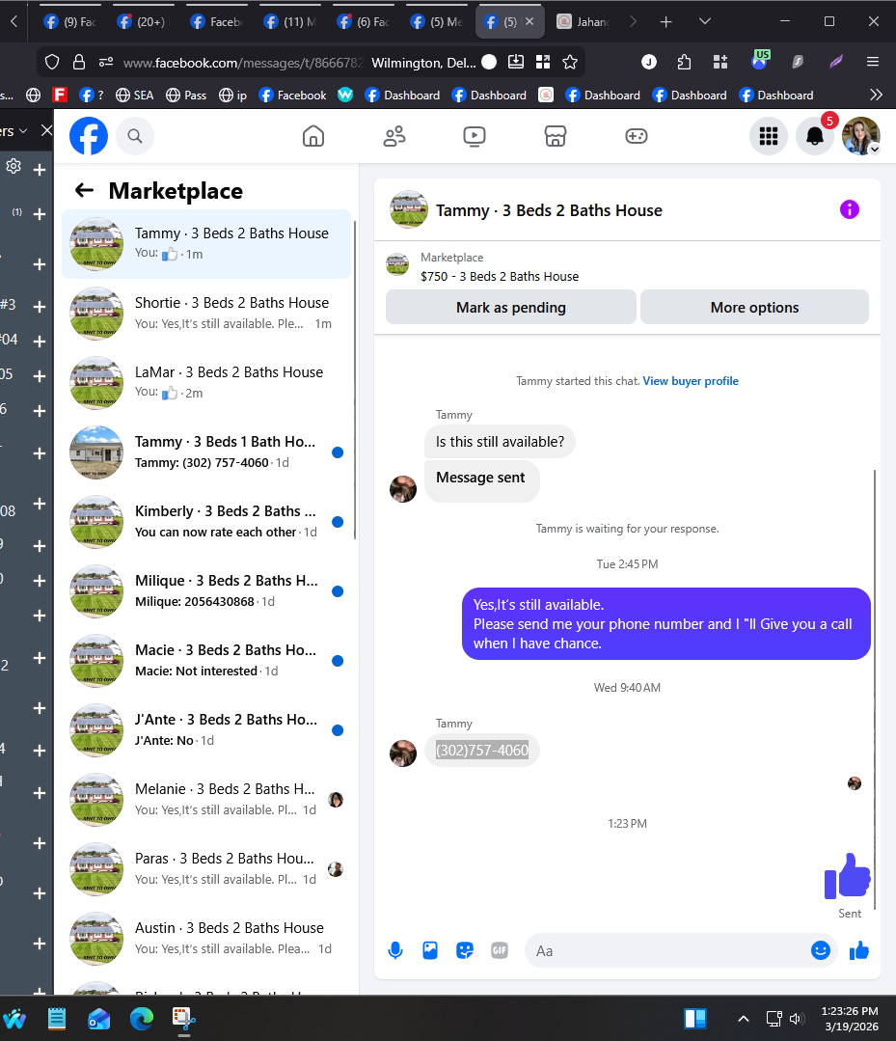896x1041 pixels.
Task: Click More options button
Action: tap(754, 308)
